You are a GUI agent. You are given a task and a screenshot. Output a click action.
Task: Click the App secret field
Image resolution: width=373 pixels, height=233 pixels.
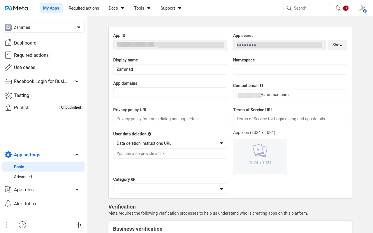[279, 45]
